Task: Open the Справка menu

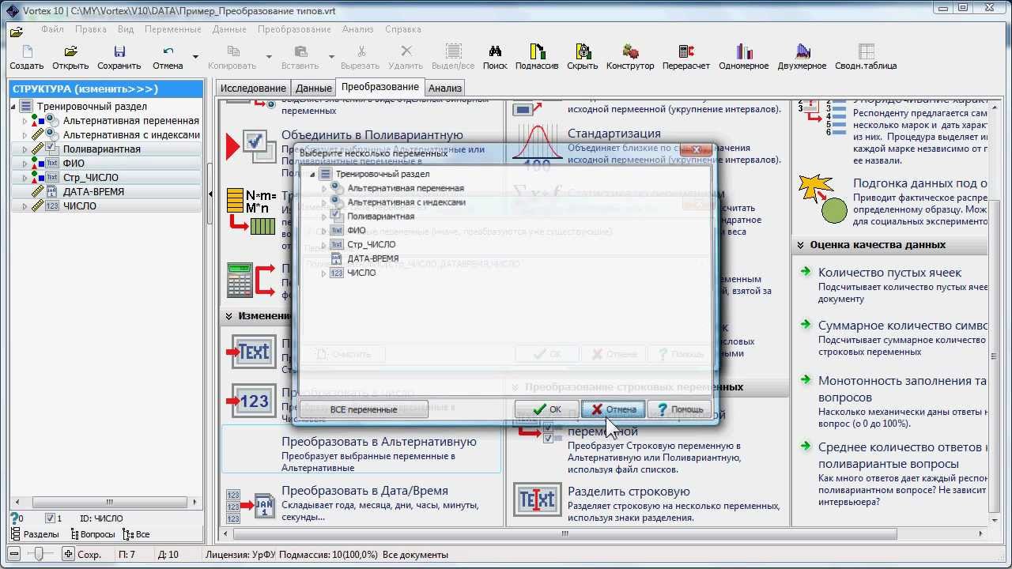Action: click(x=403, y=29)
